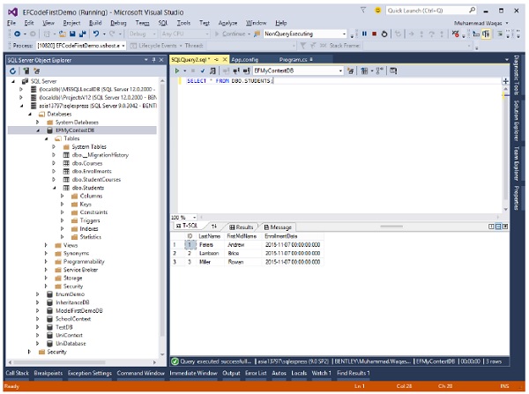
Task: Open the NonQueryExecuting stack frame dropdown
Action: (x=344, y=33)
